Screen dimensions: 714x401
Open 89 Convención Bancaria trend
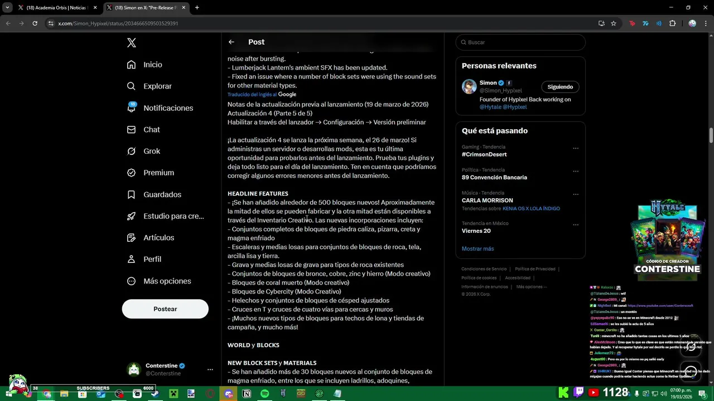coord(494,177)
